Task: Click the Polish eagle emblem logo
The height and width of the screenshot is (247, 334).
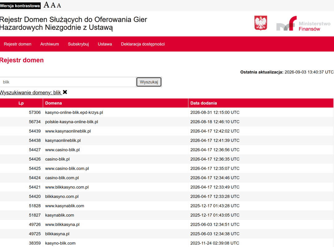Action: [x=260, y=23]
